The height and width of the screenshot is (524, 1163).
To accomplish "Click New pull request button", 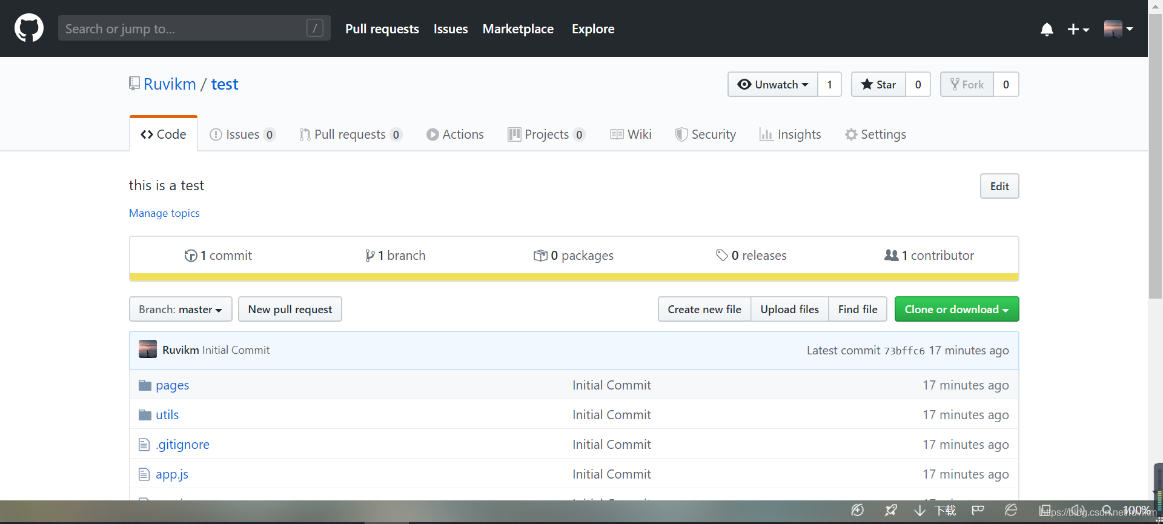I will [290, 309].
